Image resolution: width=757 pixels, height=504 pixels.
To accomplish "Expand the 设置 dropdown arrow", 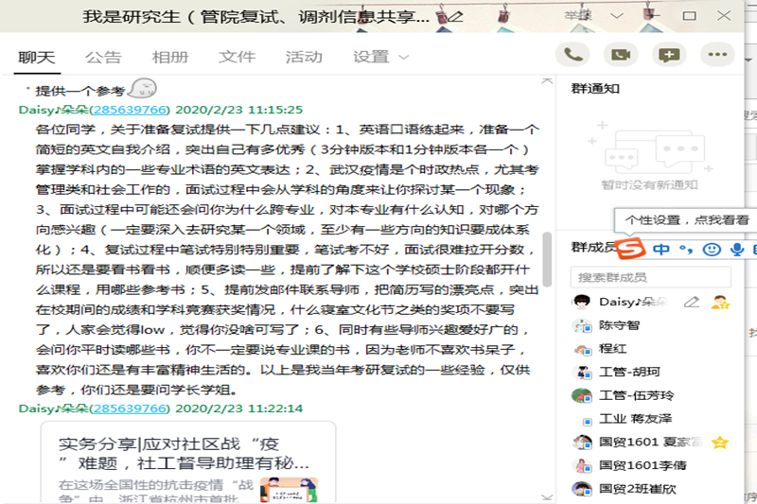I will pyautogui.click(x=404, y=57).
